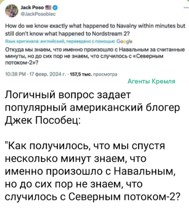Select the English tweet text about Navalny
Image resolution: width=189 pixels, height=208 pixels.
point(95,30)
